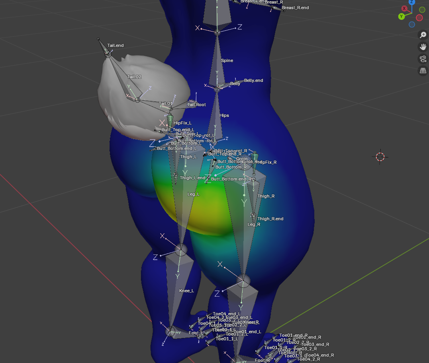Click the zoom magnifier viewport icon
The image size is (429, 363).
(423, 35)
